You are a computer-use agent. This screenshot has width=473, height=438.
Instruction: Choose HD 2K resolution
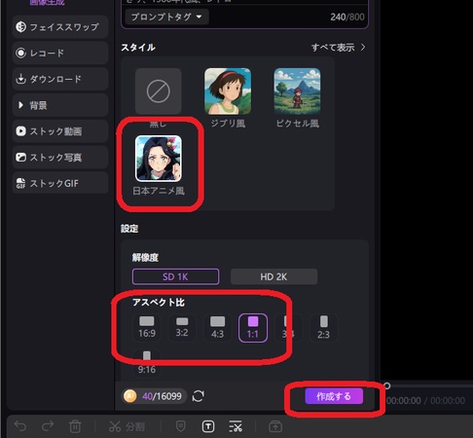point(273,276)
